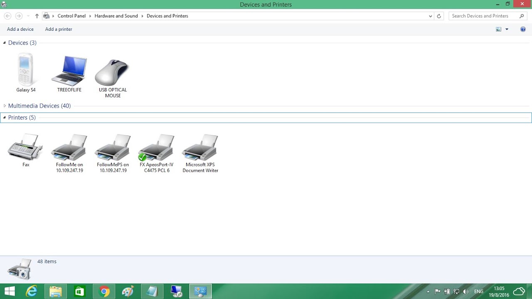Open the window system menu icon
Screen dimensions: 532x299
click(x=4, y=5)
